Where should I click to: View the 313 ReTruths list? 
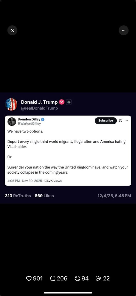pos(18,196)
